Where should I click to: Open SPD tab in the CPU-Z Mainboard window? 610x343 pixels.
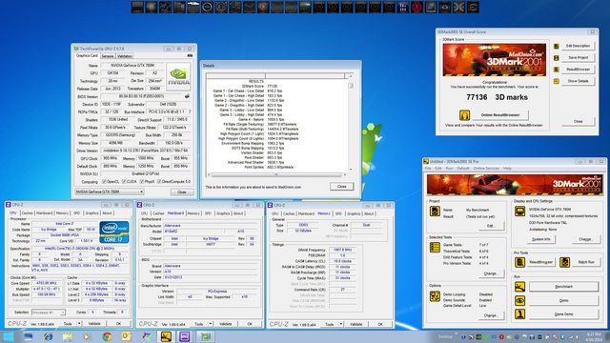208,213
